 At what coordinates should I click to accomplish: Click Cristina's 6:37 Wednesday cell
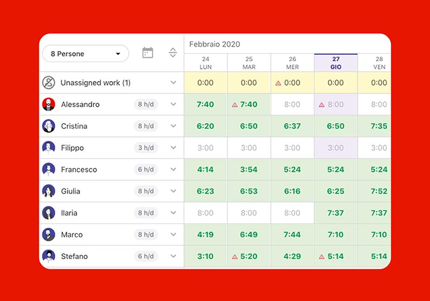(x=292, y=126)
